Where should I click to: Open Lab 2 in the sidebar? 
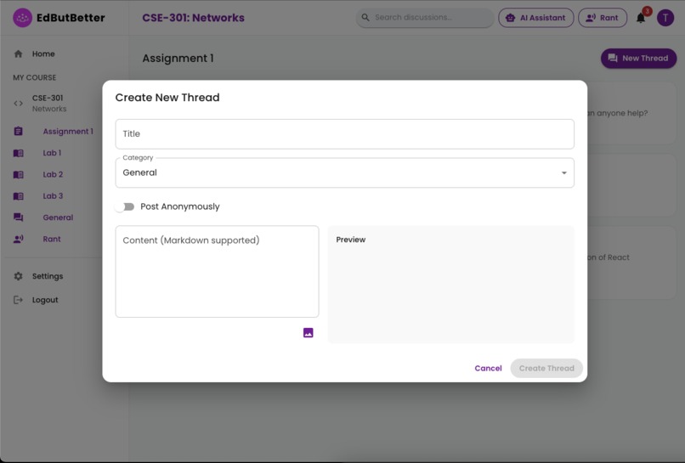click(x=53, y=174)
